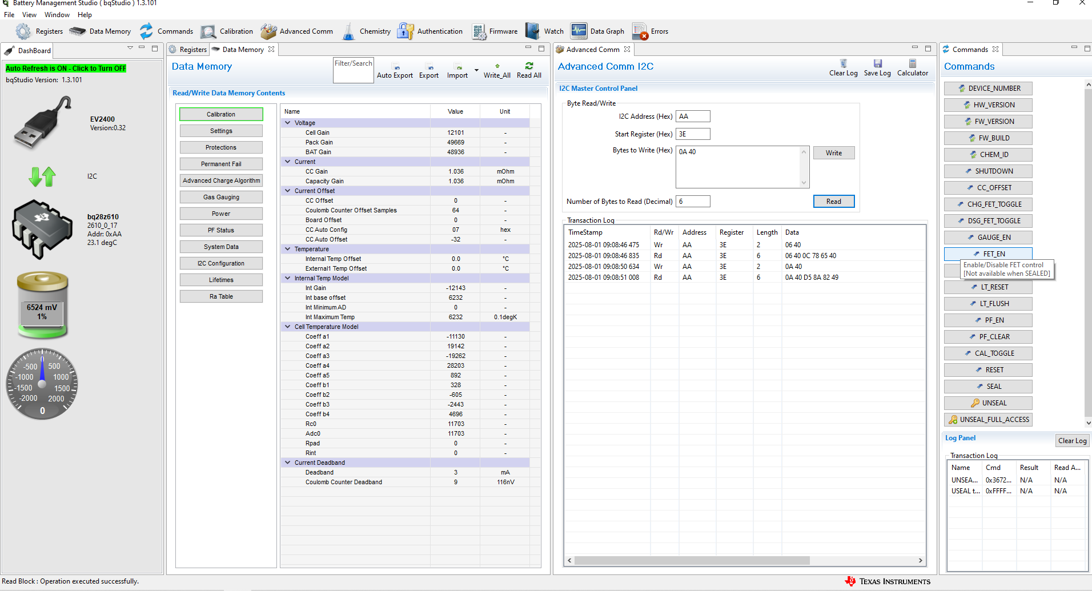The image size is (1092, 591).
Task: Click the Commands panel vertical scrollbar
Action: (x=1088, y=254)
